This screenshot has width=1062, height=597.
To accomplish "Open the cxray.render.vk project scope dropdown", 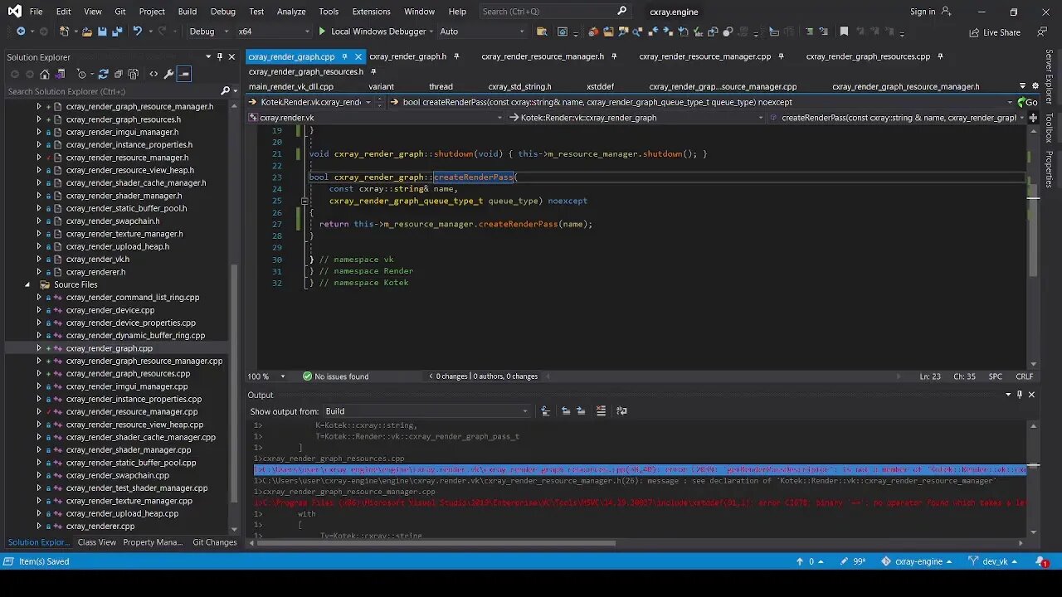I will (375, 118).
